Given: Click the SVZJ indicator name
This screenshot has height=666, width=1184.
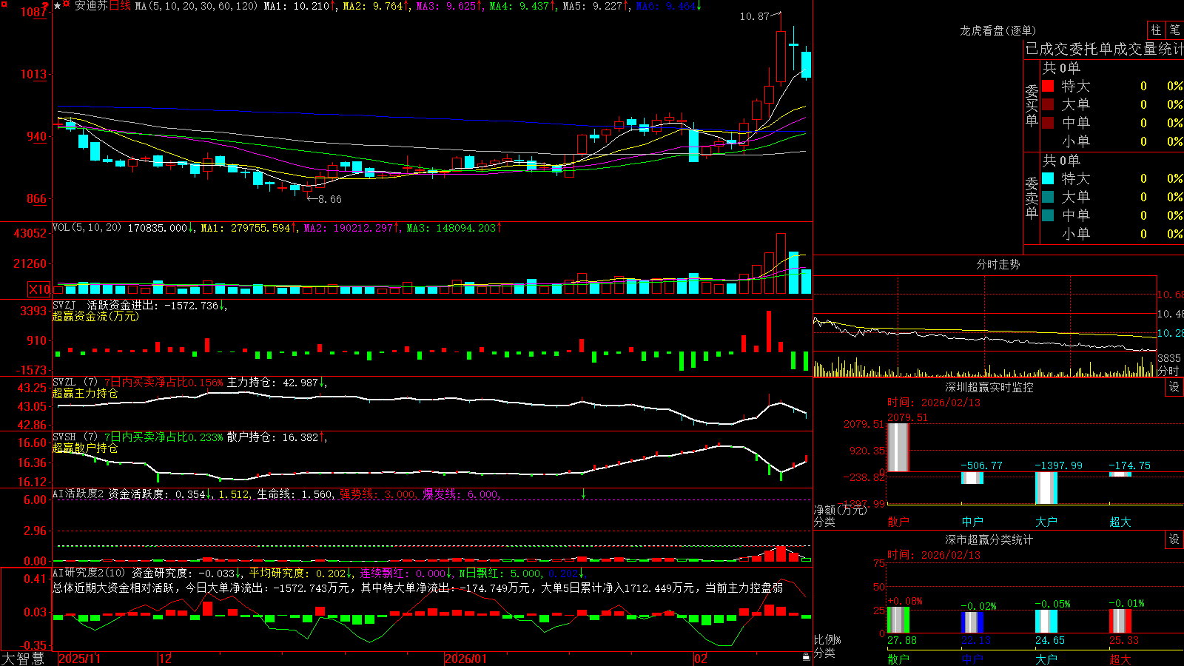Looking at the screenshot, I should 64,305.
